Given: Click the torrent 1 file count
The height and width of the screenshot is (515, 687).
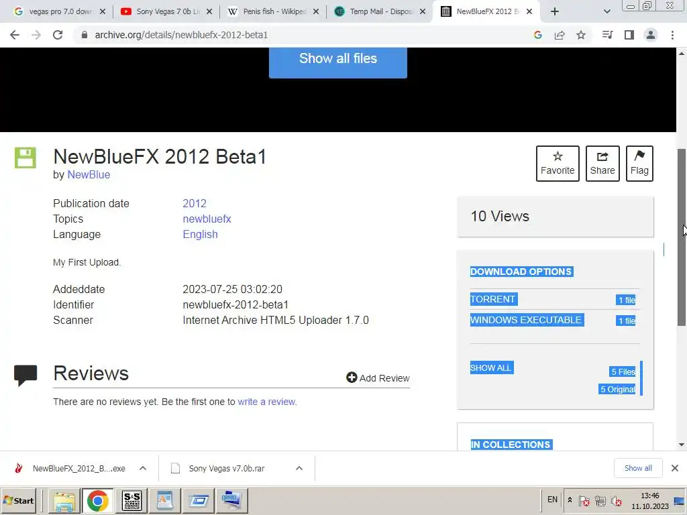Looking at the screenshot, I should [x=626, y=300].
